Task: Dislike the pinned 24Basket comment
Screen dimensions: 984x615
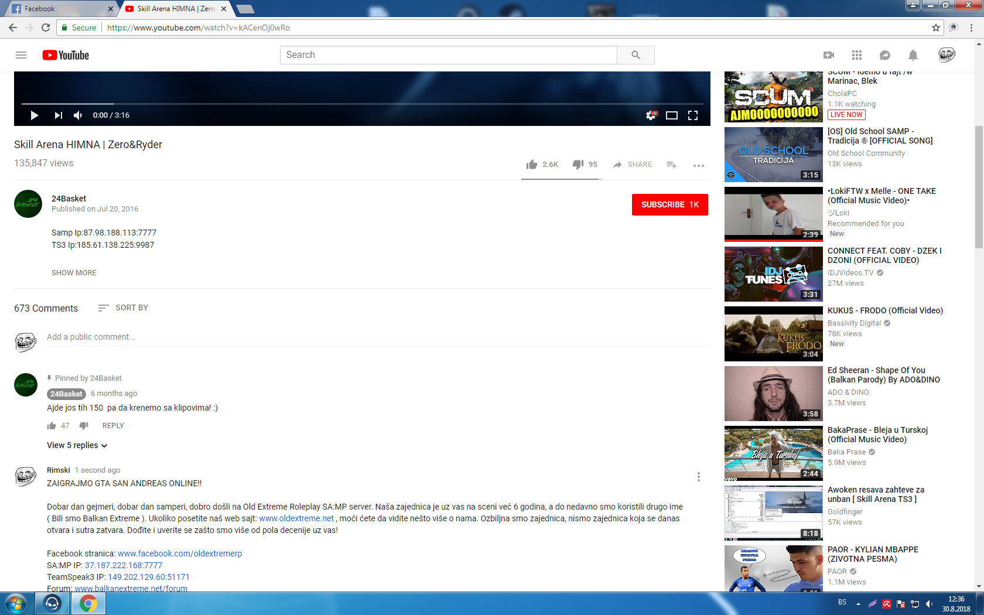Action: coord(84,426)
